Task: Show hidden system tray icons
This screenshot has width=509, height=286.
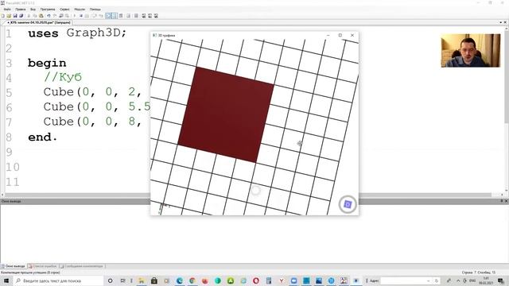Action: [x=458, y=280]
